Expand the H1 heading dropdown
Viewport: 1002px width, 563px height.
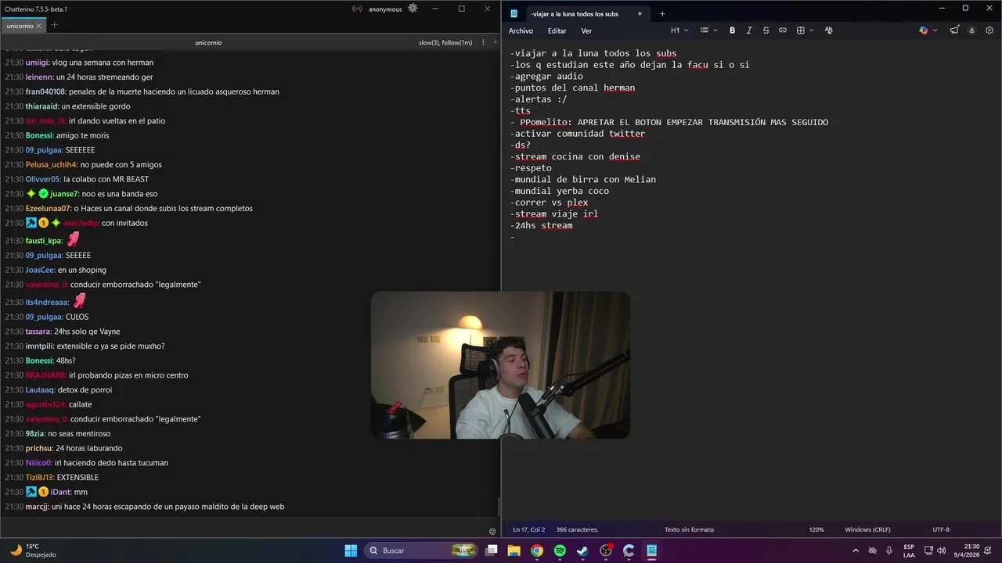point(679,30)
